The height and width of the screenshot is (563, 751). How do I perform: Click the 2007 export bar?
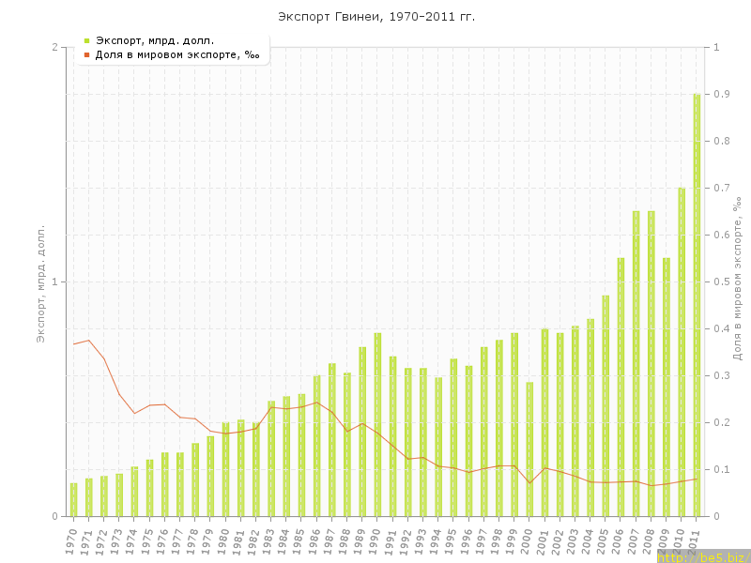[636, 364]
